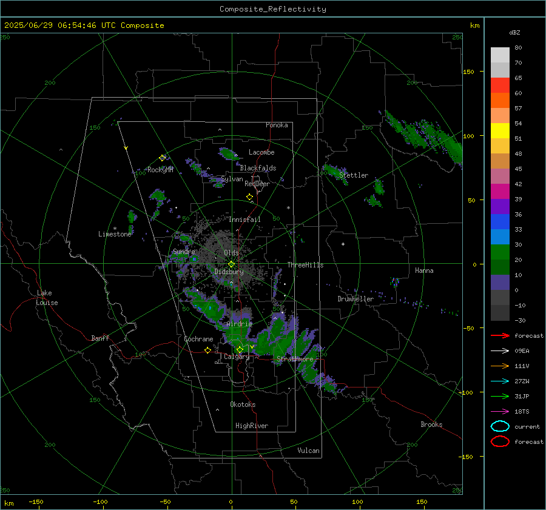Click the Sylvan label
This screenshot has width=546, height=510.
pyautogui.click(x=232, y=180)
